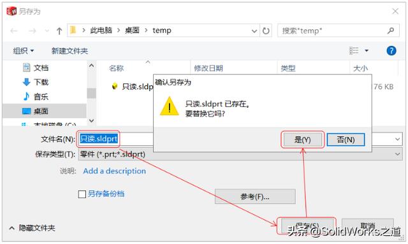This screenshot has height=244, width=408.
Task: Click 否(N) to cancel replacing
Action: [x=346, y=140]
